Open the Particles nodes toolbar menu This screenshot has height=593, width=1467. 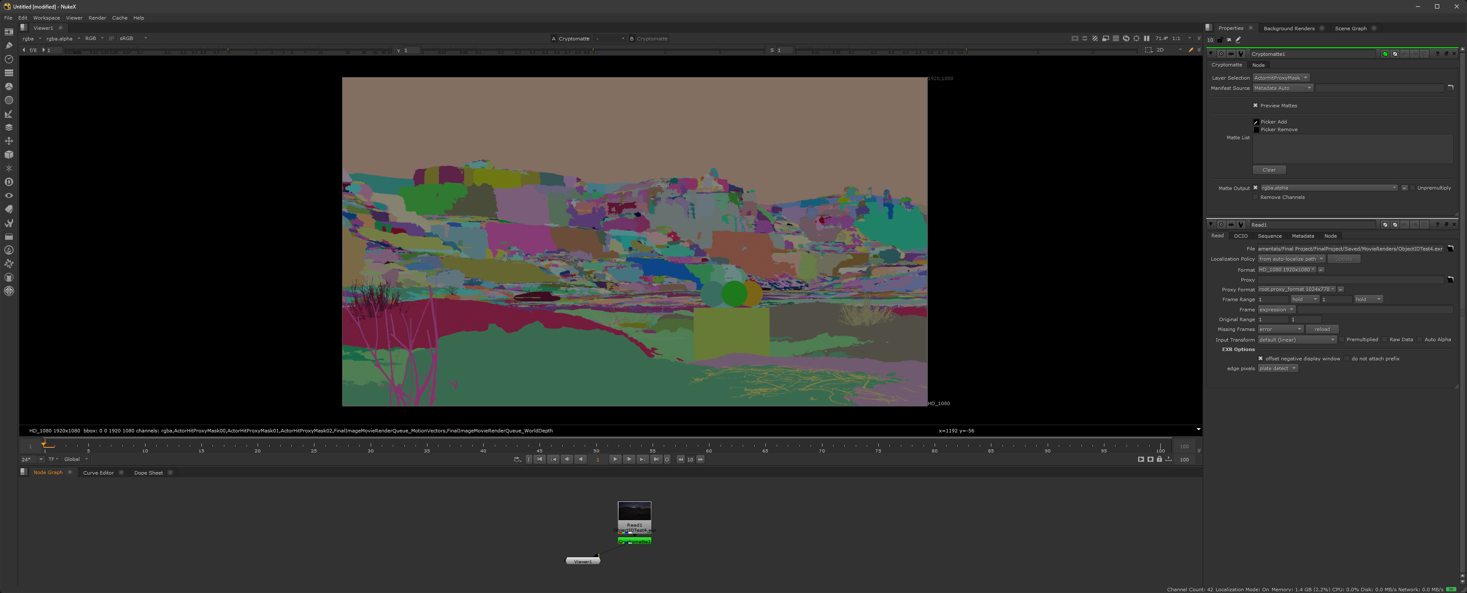9,168
